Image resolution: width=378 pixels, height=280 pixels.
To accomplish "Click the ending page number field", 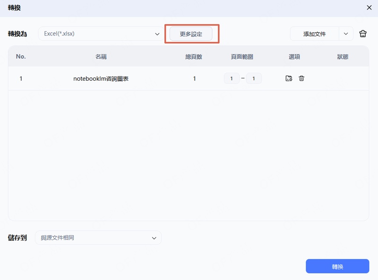I will pos(254,78).
